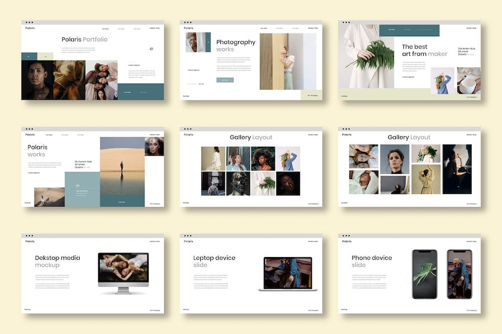Click Modern Style on the Polaris Portfolio slide header
Screen dimensions: 502x334
tap(155, 28)
